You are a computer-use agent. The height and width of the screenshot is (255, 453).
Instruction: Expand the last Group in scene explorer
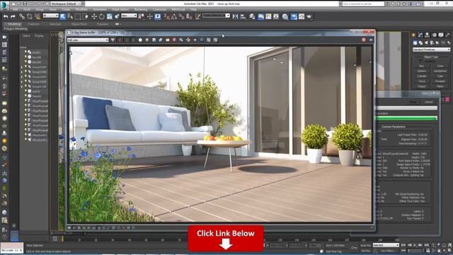22,86
